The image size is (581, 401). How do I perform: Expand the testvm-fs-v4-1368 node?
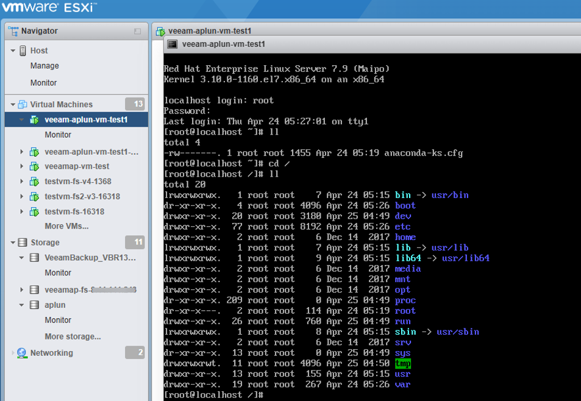(x=21, y=182)
